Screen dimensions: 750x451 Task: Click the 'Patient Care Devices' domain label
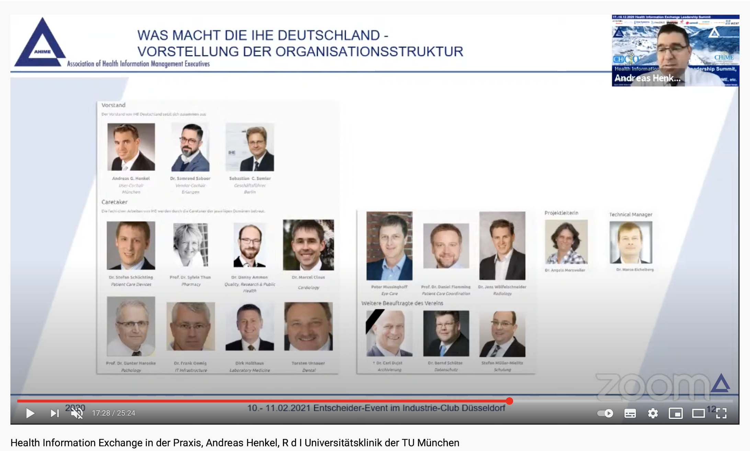131,284
